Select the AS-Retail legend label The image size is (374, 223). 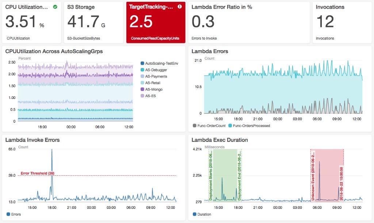[x=153, y=83]
